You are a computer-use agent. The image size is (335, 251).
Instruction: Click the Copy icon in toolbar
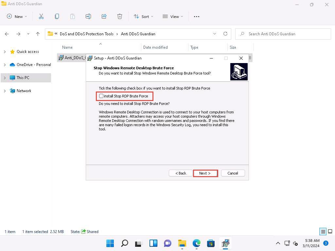[57, 16]
